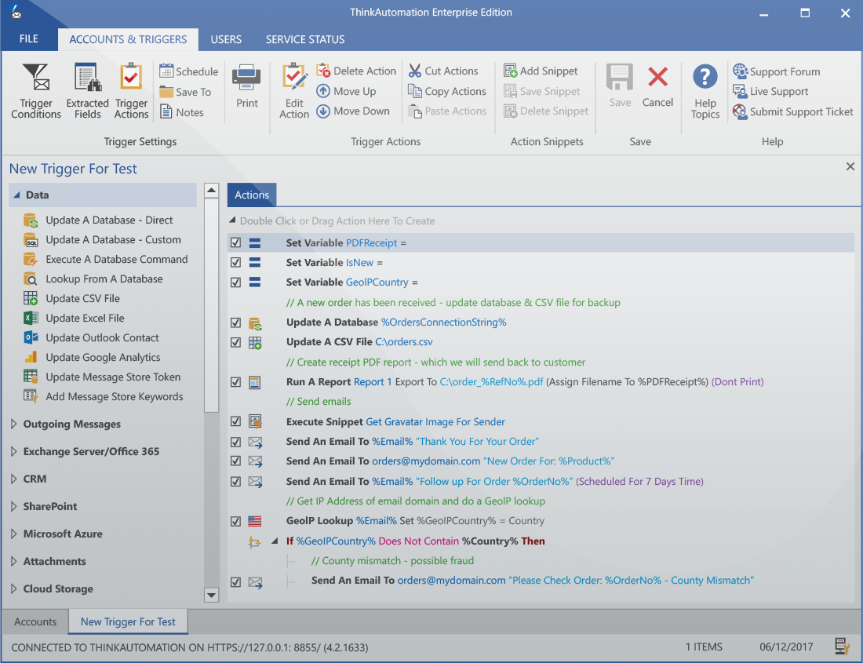The width and height of the screenshot is (863, 663).
Task: Click the Print toolbar icon
Action: (246, 86)
